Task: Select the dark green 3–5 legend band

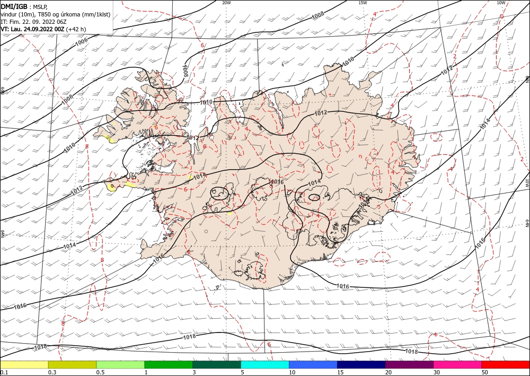Action: (217, 364)
